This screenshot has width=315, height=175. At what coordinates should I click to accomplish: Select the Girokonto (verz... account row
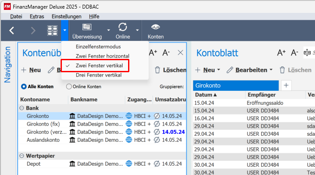(102, 132)
